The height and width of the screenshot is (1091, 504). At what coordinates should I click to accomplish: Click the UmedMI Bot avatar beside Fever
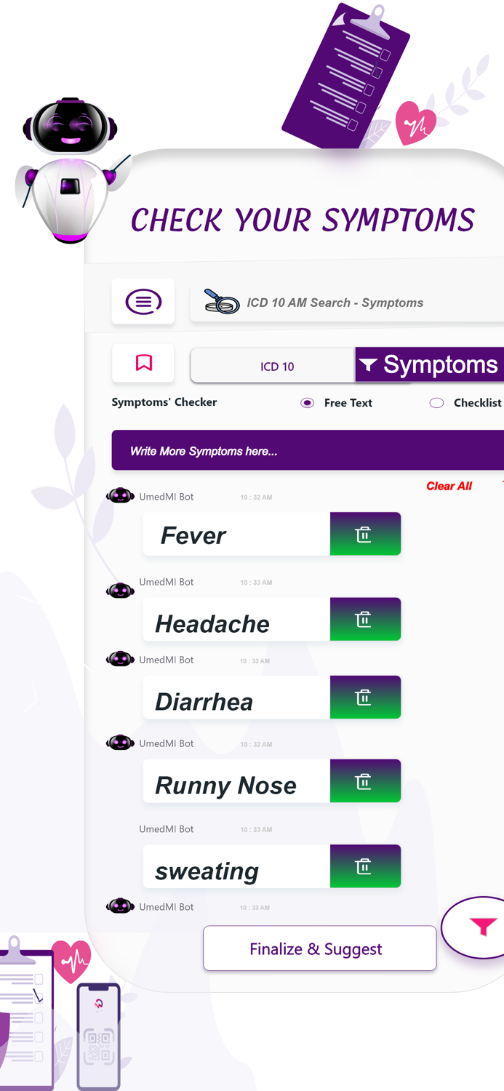(x=120, y=495)
